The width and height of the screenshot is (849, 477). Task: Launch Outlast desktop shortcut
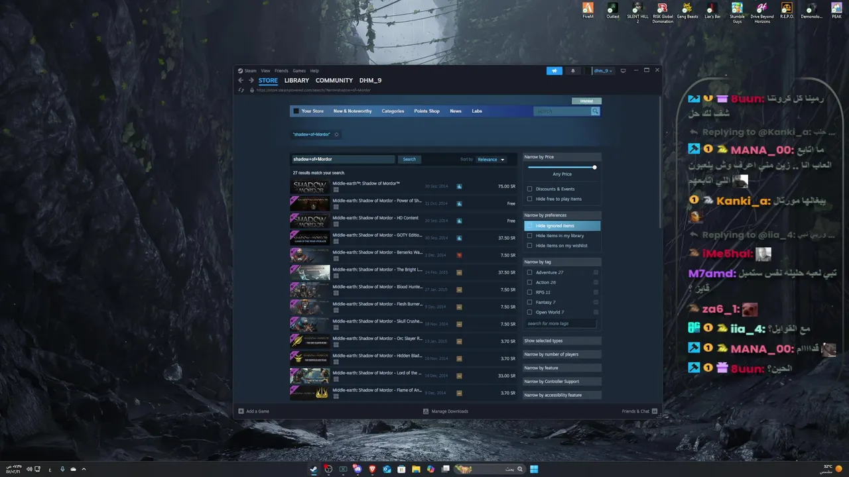pyautogui.click(x=613, y=11)
